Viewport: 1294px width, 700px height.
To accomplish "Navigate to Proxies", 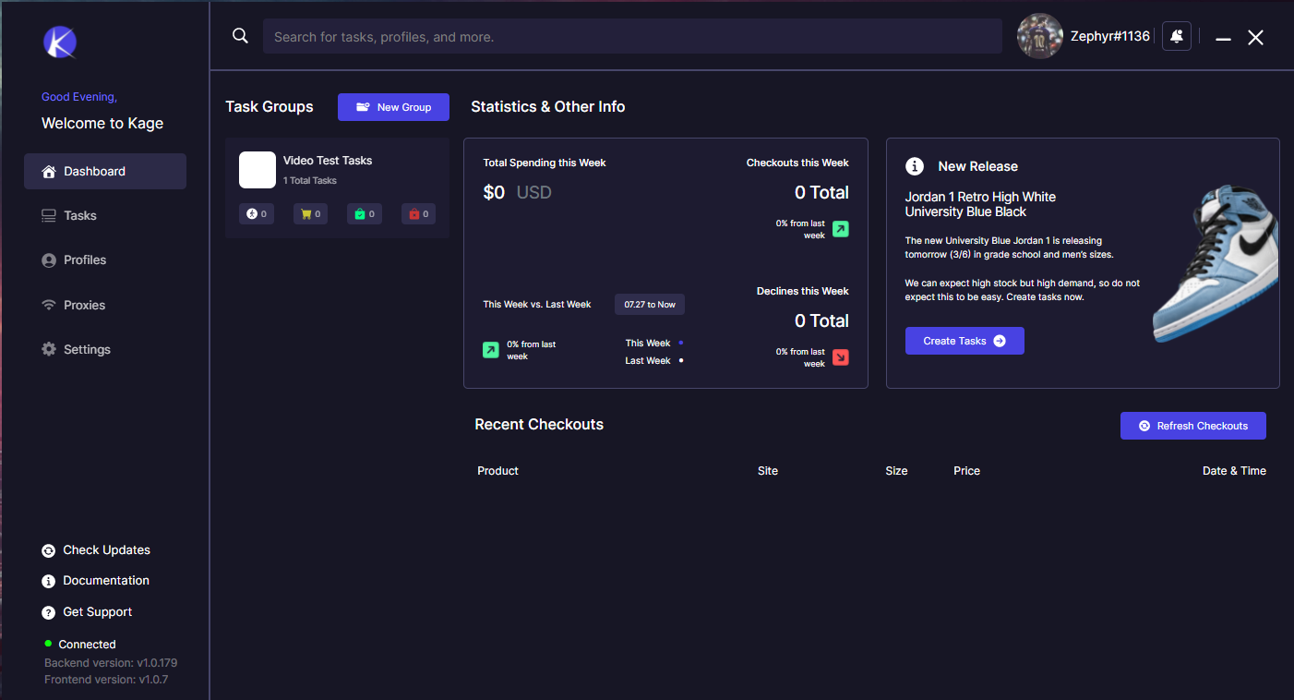I will pos(84,305).
